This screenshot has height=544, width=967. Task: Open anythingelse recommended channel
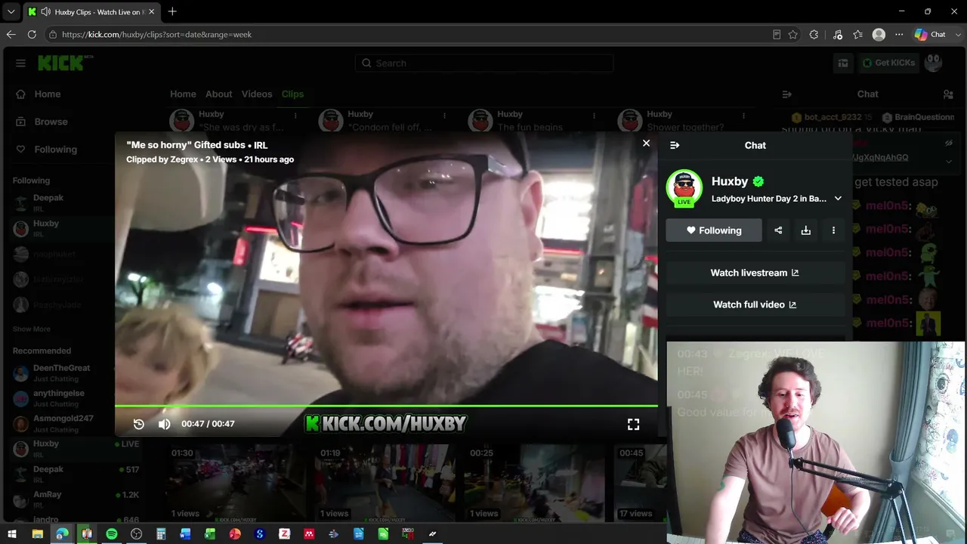tap(60, 398)
